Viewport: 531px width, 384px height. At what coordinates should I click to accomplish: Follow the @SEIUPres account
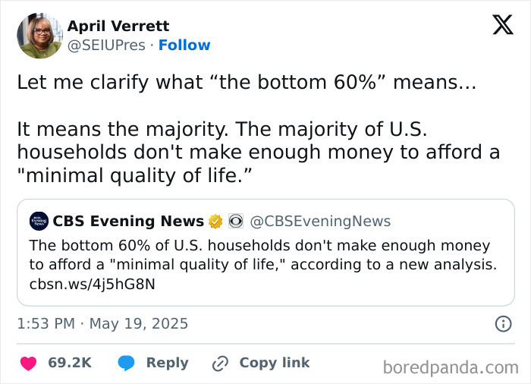click(x=184, y=46)
